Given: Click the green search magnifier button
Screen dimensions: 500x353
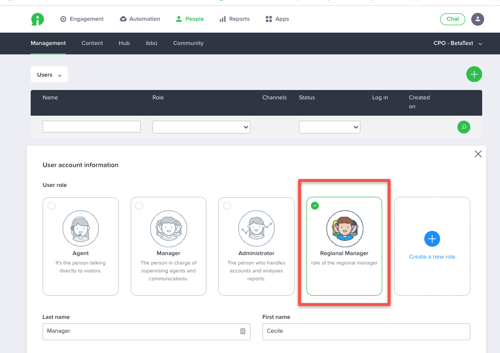Looking at the screenshot, I should pyautogui.click(x=464, y=127).
